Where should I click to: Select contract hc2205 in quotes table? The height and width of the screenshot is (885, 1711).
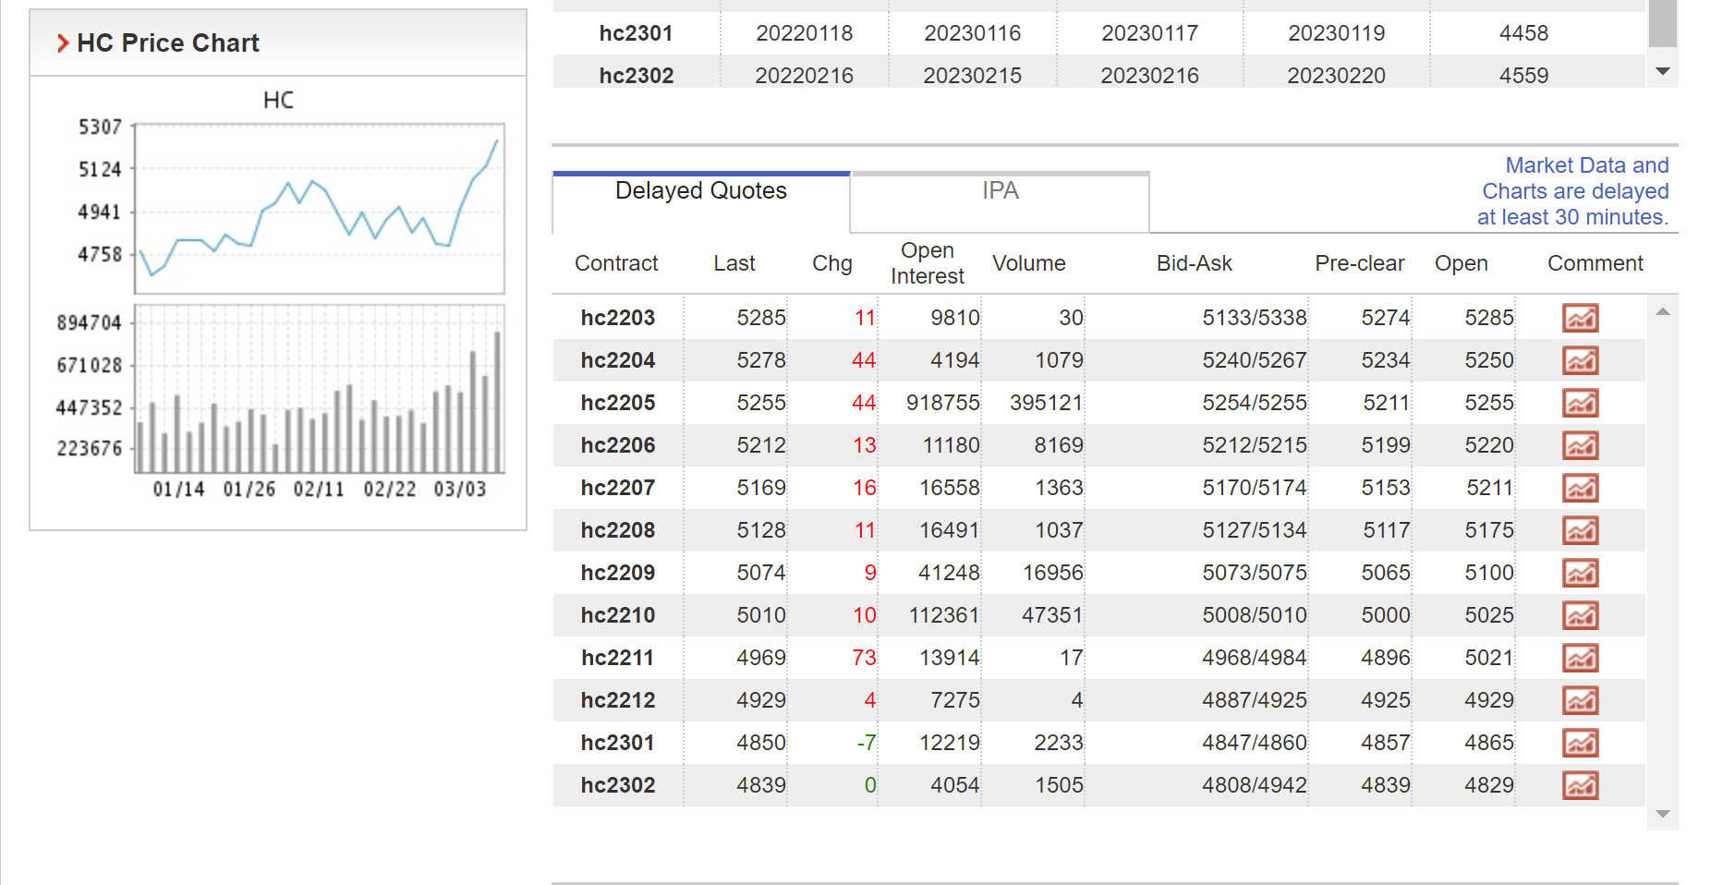[618, 403]
